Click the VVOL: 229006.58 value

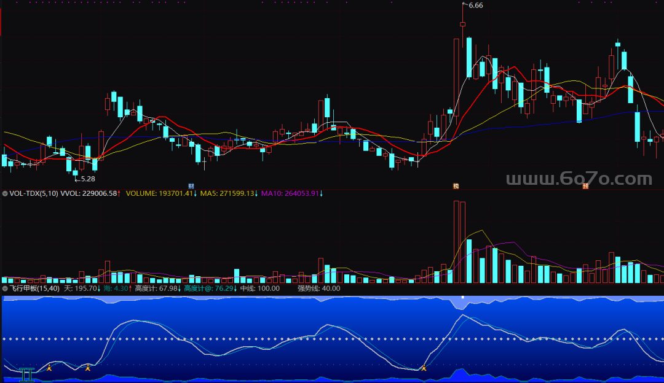point(90,193)
